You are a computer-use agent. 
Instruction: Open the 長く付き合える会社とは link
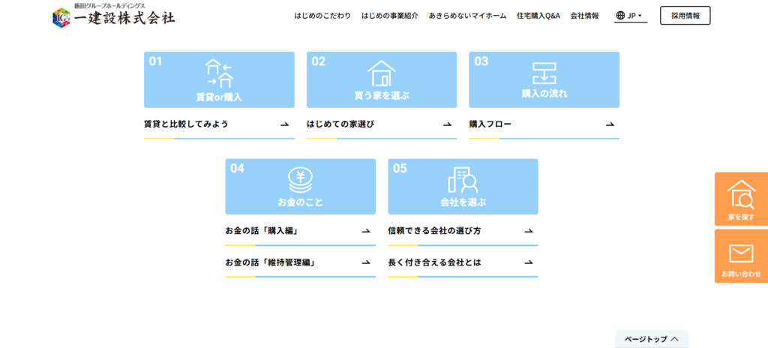[434, 262]
